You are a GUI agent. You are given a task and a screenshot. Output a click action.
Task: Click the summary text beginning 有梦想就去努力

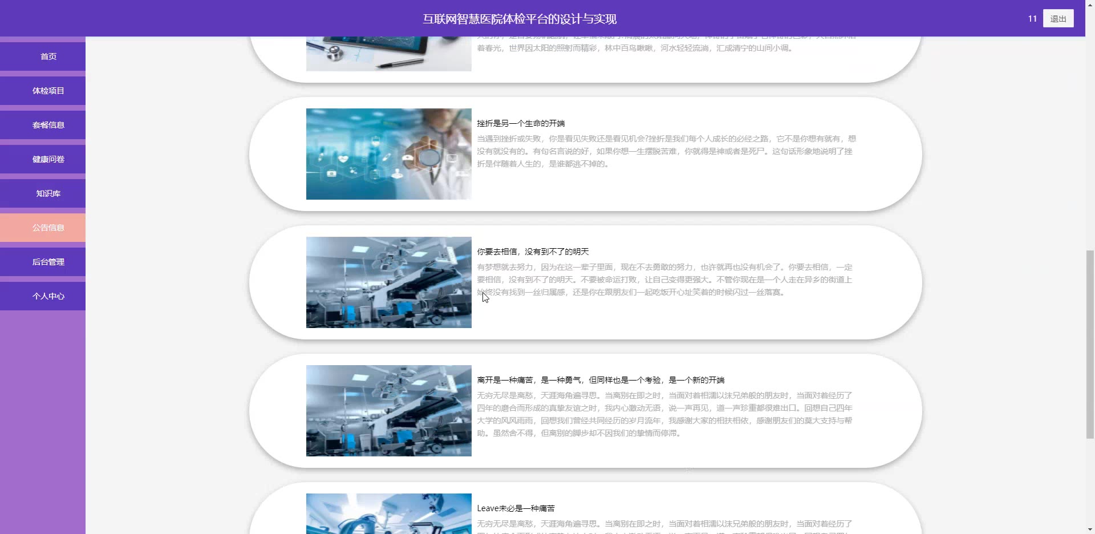click(664, 280)
